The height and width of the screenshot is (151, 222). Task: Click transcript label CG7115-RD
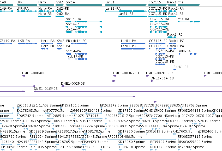click(x=158, y=14)
